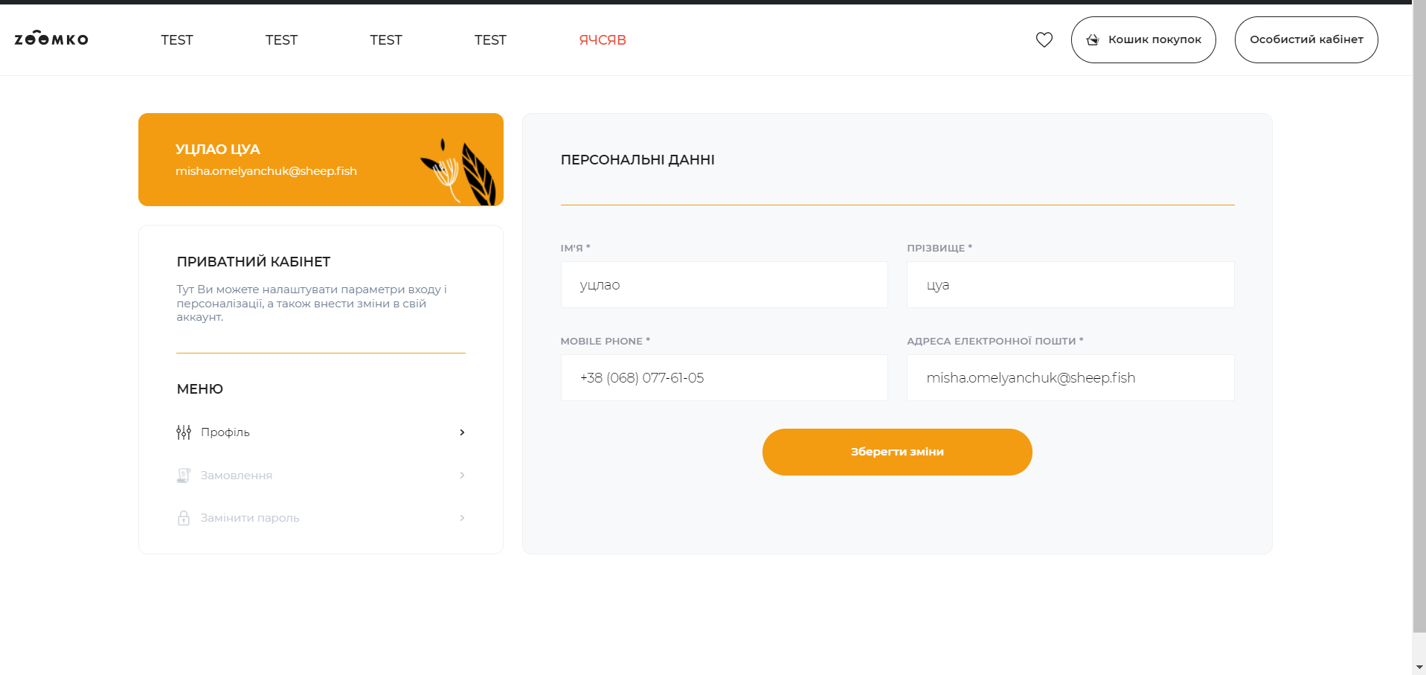This screenshot has width=1426, height=675.
Task: Focus the Прізвище surname field
Action: point(1070,284)
